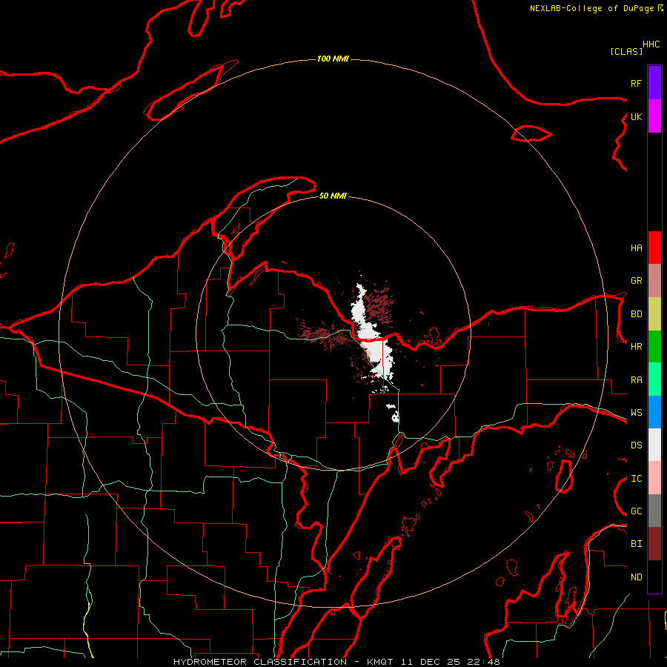This screenshot has height=667, width=667.
Task: Click the NEXLAB-College of DuPage credit text
Action: click(x=591, y=8)
